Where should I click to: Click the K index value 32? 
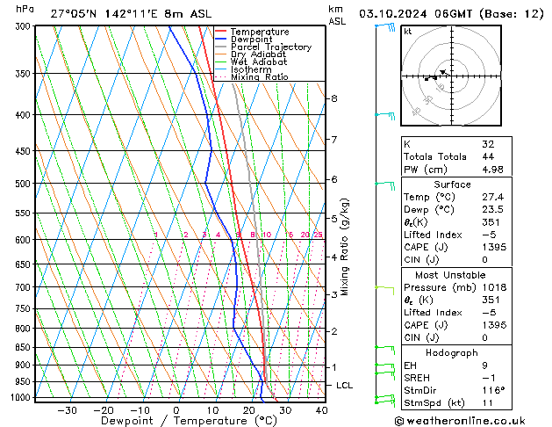click(x=488, y=144)
